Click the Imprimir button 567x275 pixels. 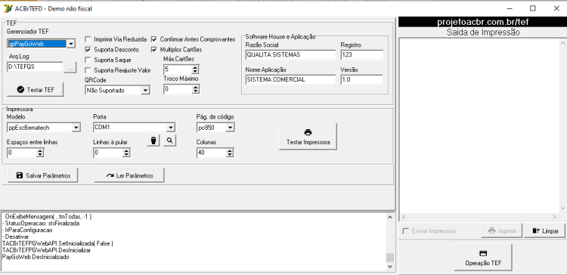[x=502, y=231]
